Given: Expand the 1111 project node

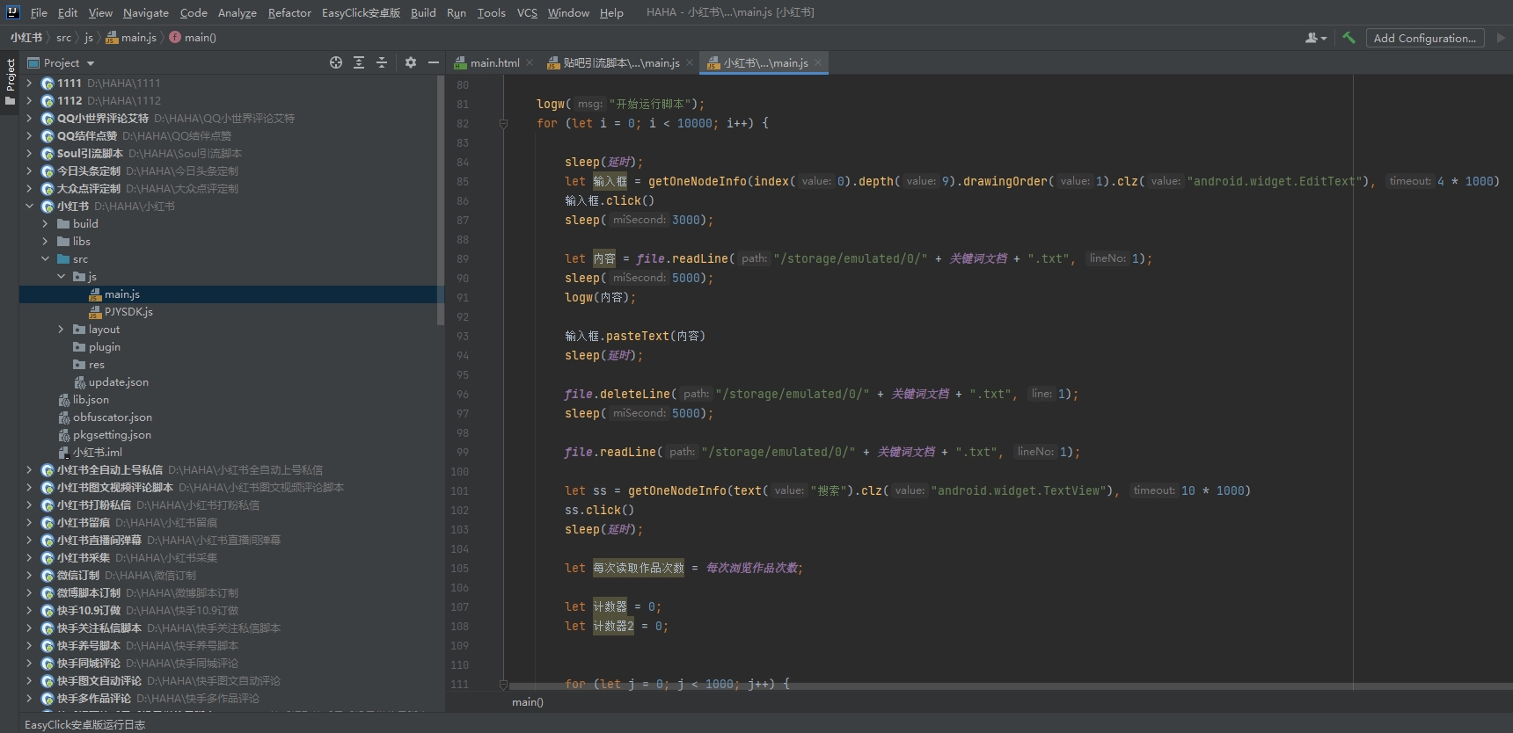Looking at the screenshot, I should (29, 83).
